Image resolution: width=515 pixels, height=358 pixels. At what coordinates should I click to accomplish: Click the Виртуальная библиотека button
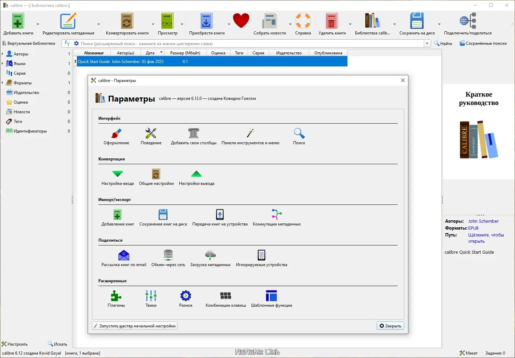29,43
